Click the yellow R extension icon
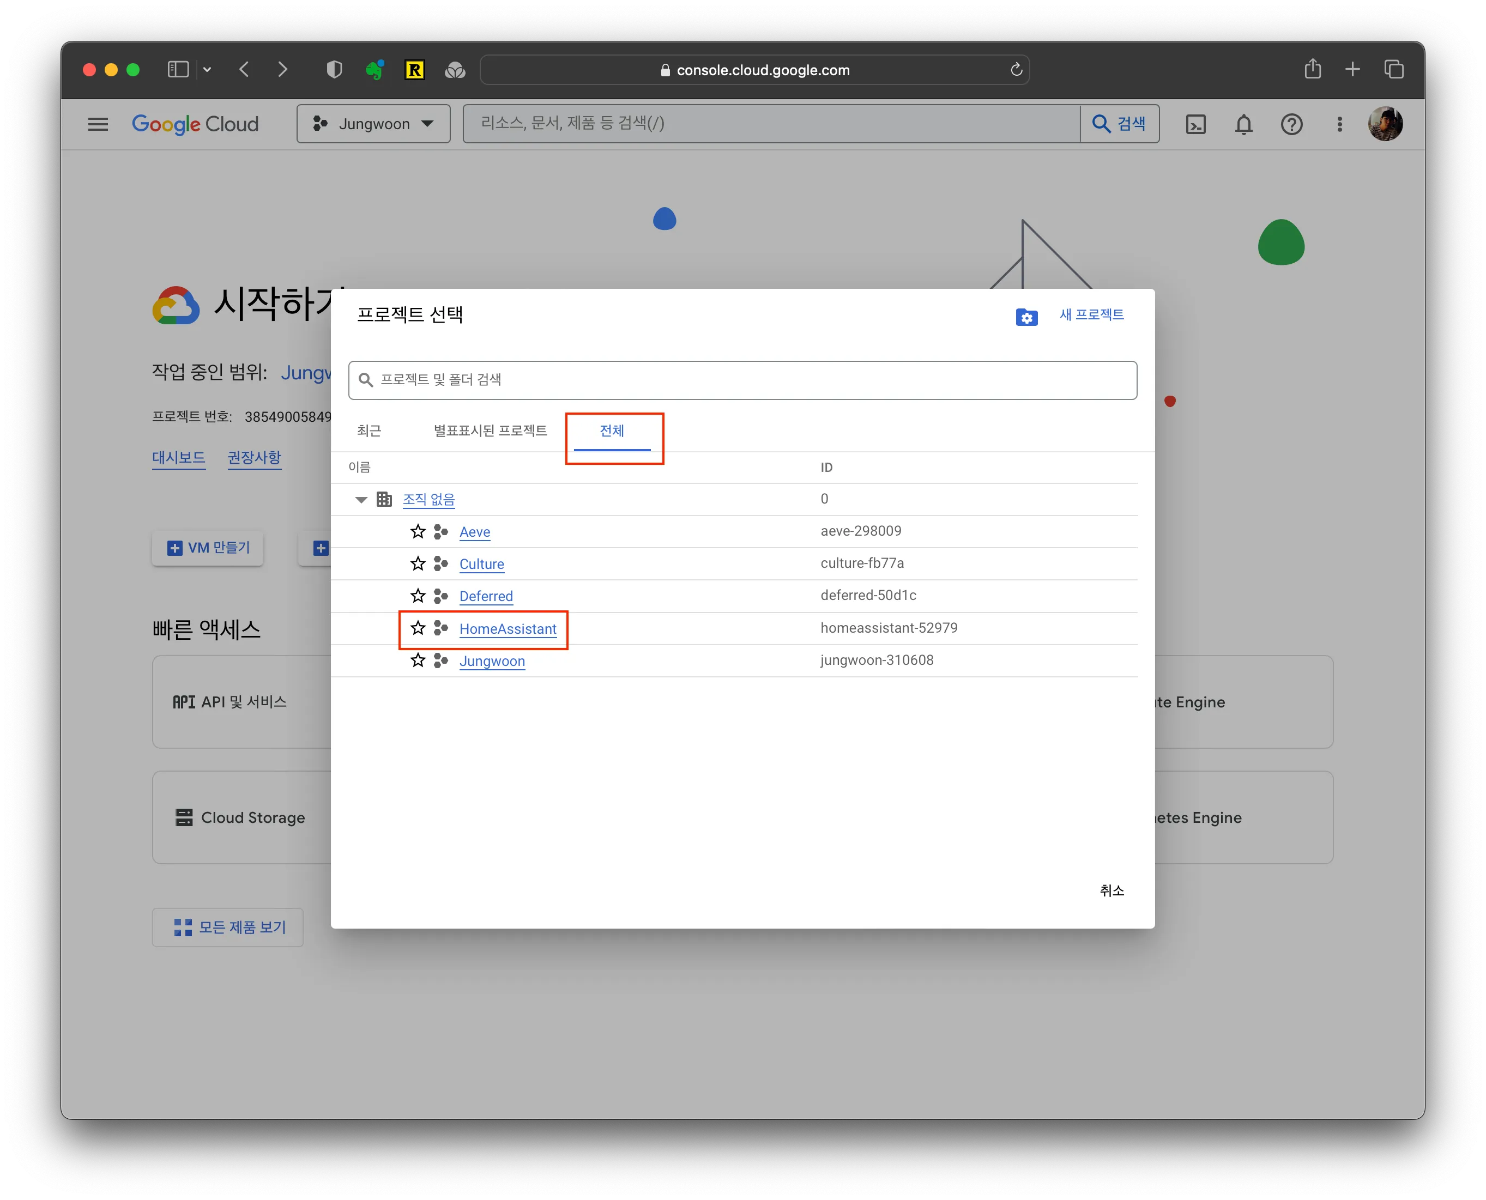The height and width of the screenshot is (1200, 1486). 414,69
